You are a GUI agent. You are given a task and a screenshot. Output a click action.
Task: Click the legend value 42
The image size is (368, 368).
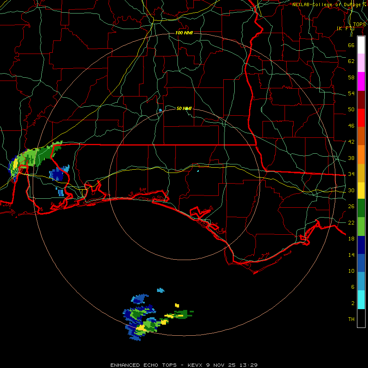tap(351, 142)
